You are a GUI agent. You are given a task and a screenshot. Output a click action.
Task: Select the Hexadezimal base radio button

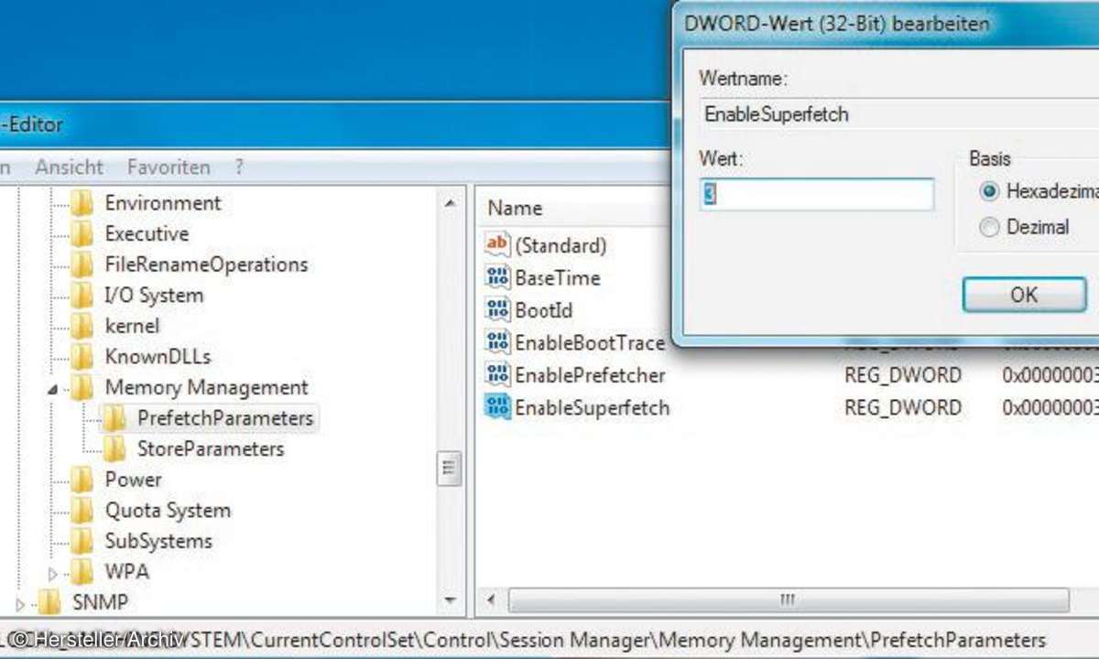(988, 192)
